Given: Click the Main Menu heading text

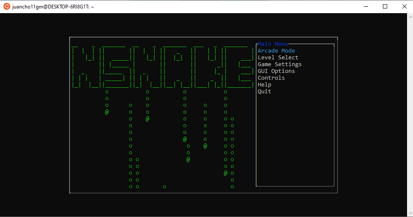Looking at the screenshot, I should pos(273,44).
